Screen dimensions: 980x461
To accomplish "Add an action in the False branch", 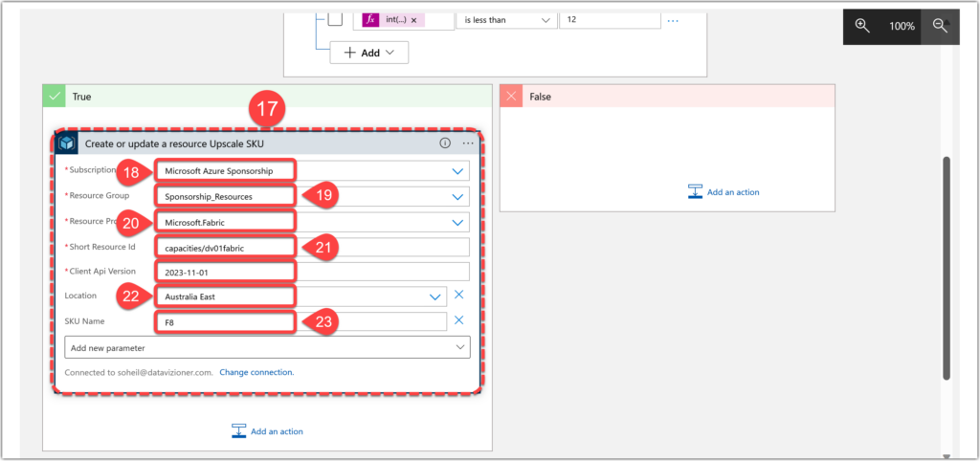I will tap(724, 192).
